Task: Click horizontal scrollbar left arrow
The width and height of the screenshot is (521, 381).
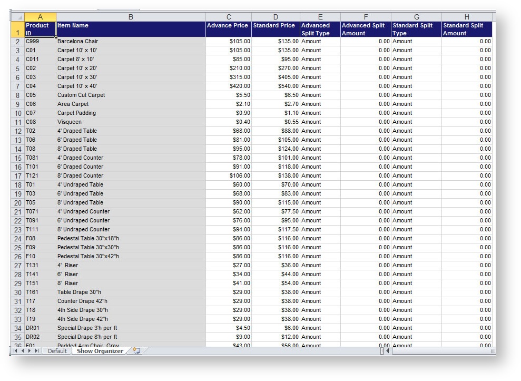Action: (x=388, y=351)
